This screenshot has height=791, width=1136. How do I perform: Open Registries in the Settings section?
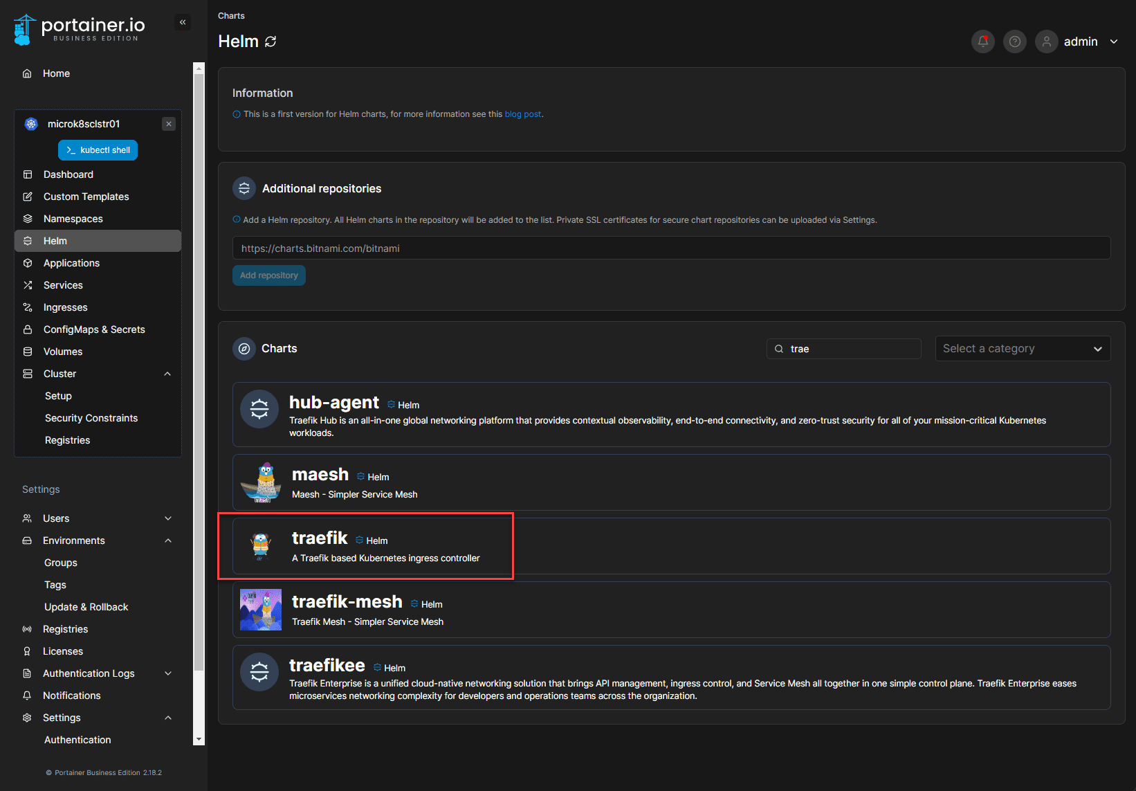click(x=65, y=629)
